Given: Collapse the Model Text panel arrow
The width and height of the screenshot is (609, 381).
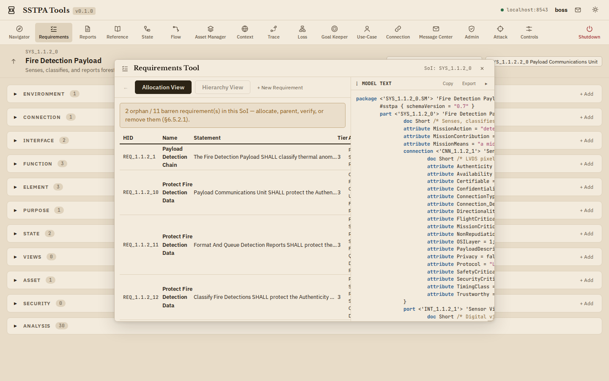Looking at the screenshot, I should 486,83.
